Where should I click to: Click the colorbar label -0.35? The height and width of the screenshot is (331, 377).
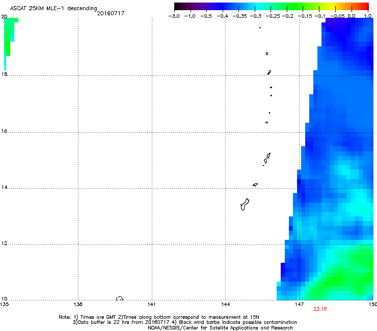pos(239,16)
